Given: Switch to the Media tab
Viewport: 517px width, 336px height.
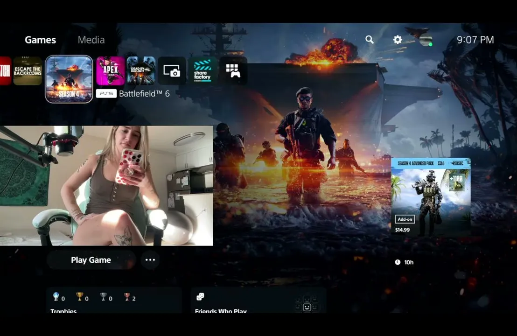Looking at the screenshot, I should (91, 40).
